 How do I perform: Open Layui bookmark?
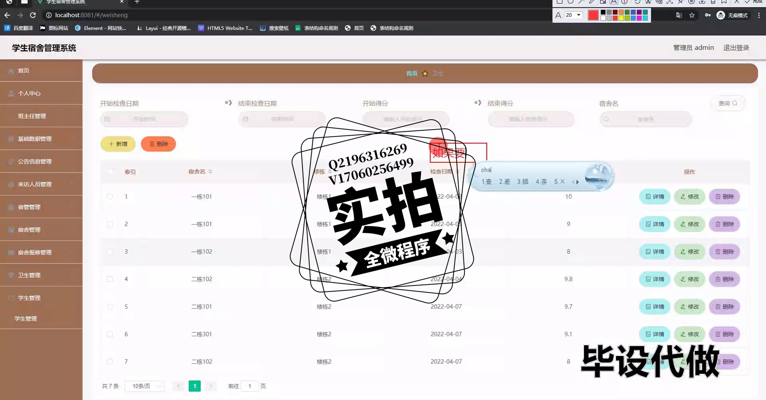pos(164,28)
